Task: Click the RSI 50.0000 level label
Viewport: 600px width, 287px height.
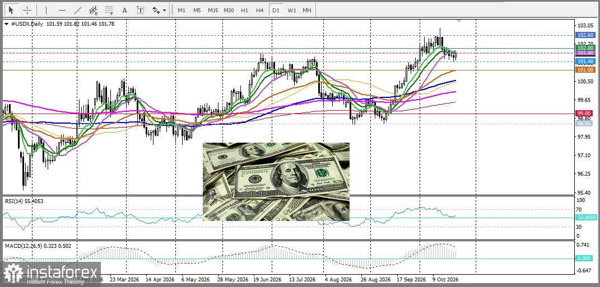Action: (586, 217)
